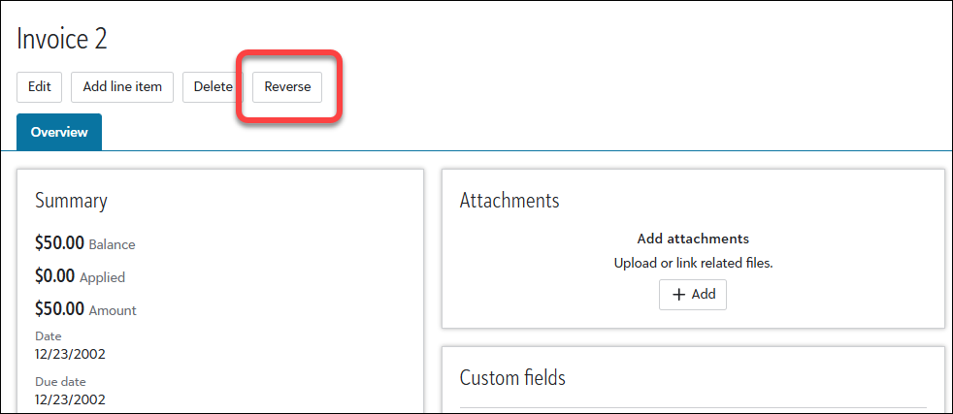Click the Edit button
Viewport: 953px width, 414px height.
coord(40,86)
